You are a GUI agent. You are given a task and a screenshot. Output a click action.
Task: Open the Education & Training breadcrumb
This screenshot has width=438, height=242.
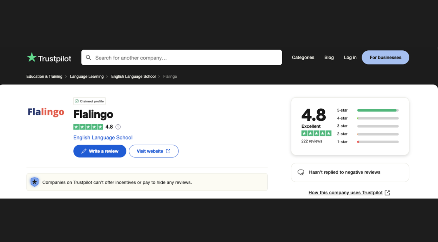click(x=44, y=76)
